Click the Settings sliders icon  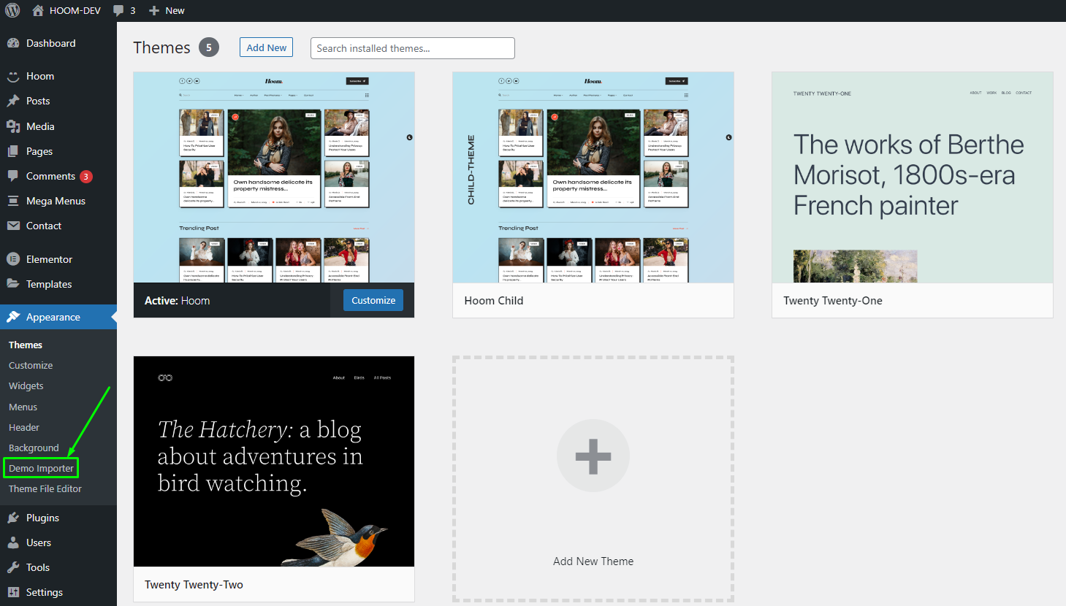(13, 592)
